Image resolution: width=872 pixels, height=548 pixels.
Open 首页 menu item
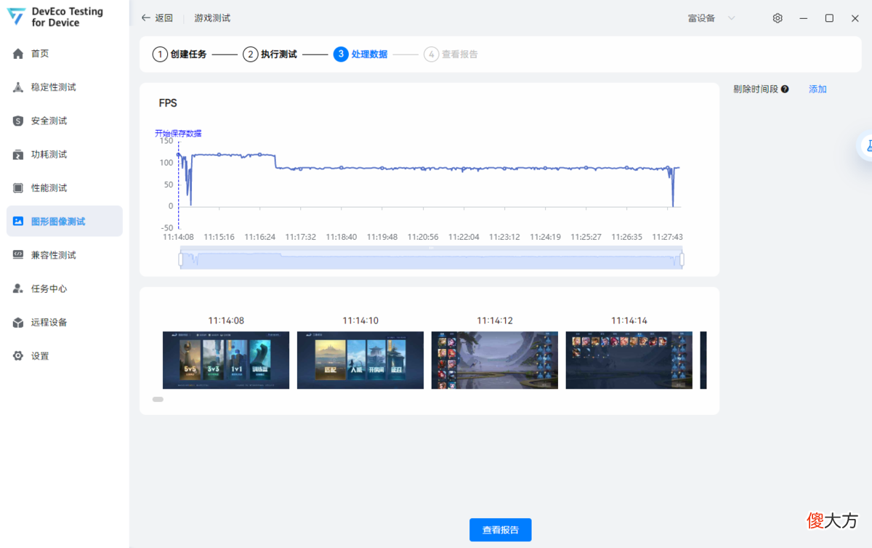pos(65,54)
